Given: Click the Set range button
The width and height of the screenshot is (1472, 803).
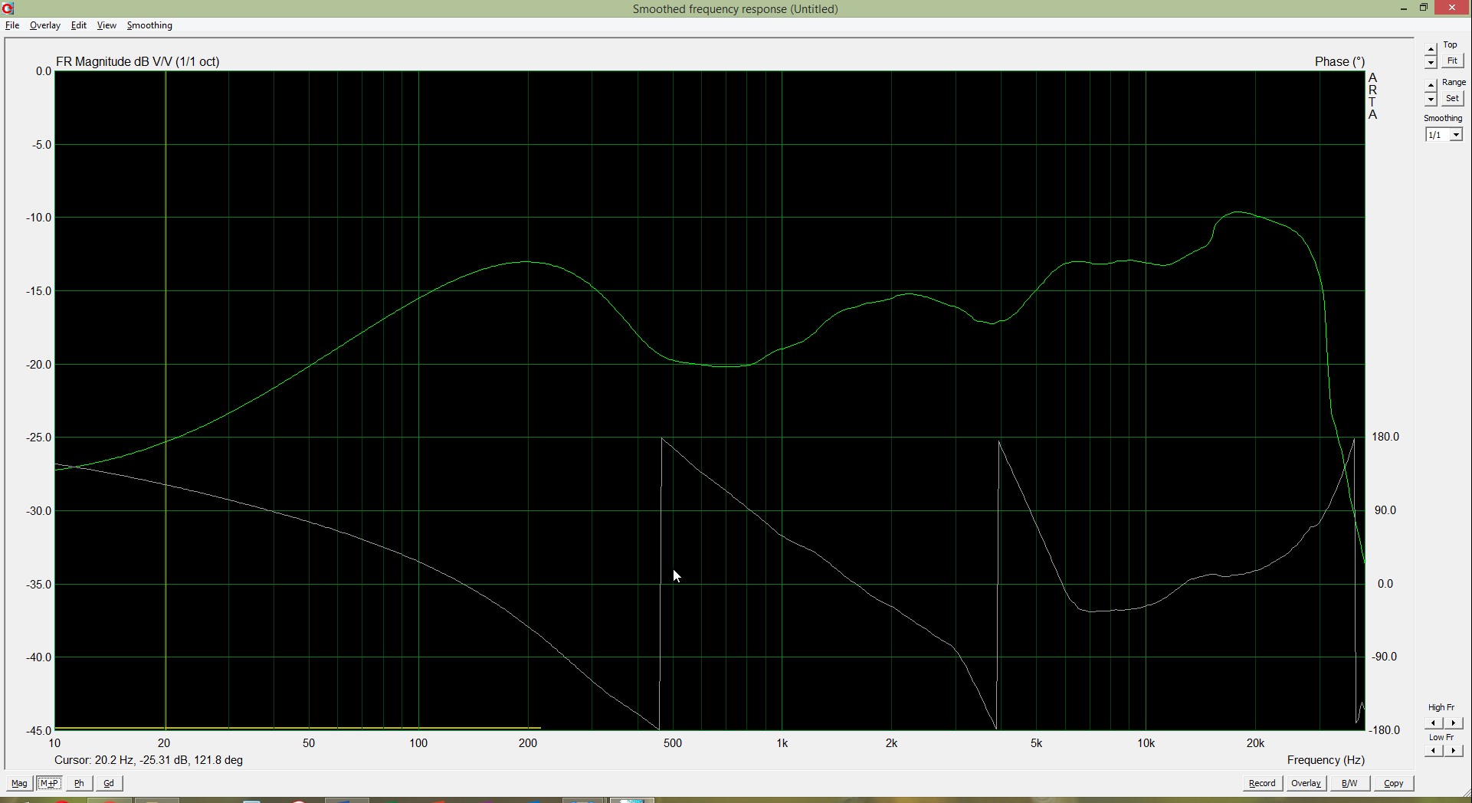Looking at the screenshot, I should point(1452,98).
